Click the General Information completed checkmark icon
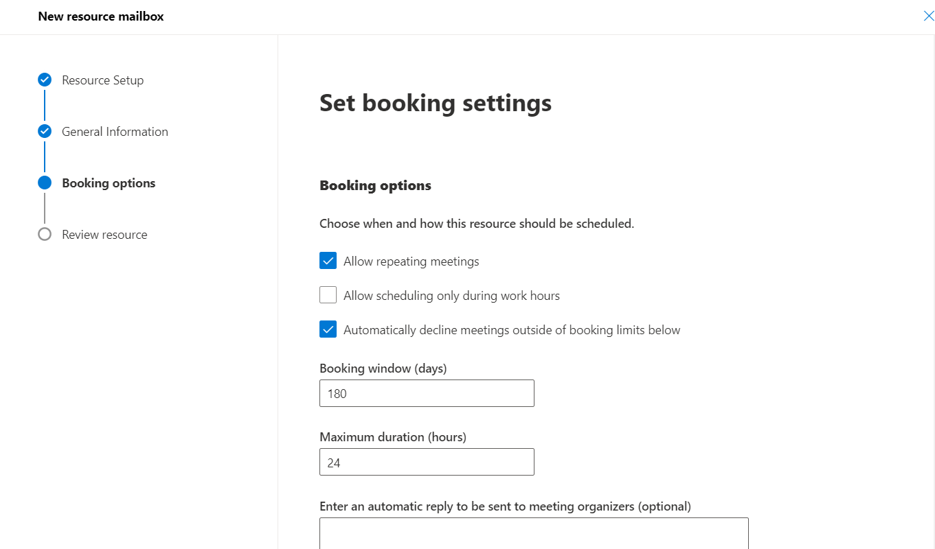 tap(45, 131)
